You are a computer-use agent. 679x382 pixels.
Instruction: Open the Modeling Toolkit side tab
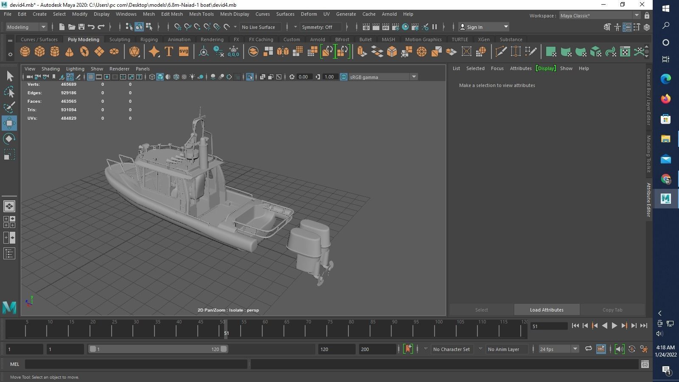(x=648, y=154)
